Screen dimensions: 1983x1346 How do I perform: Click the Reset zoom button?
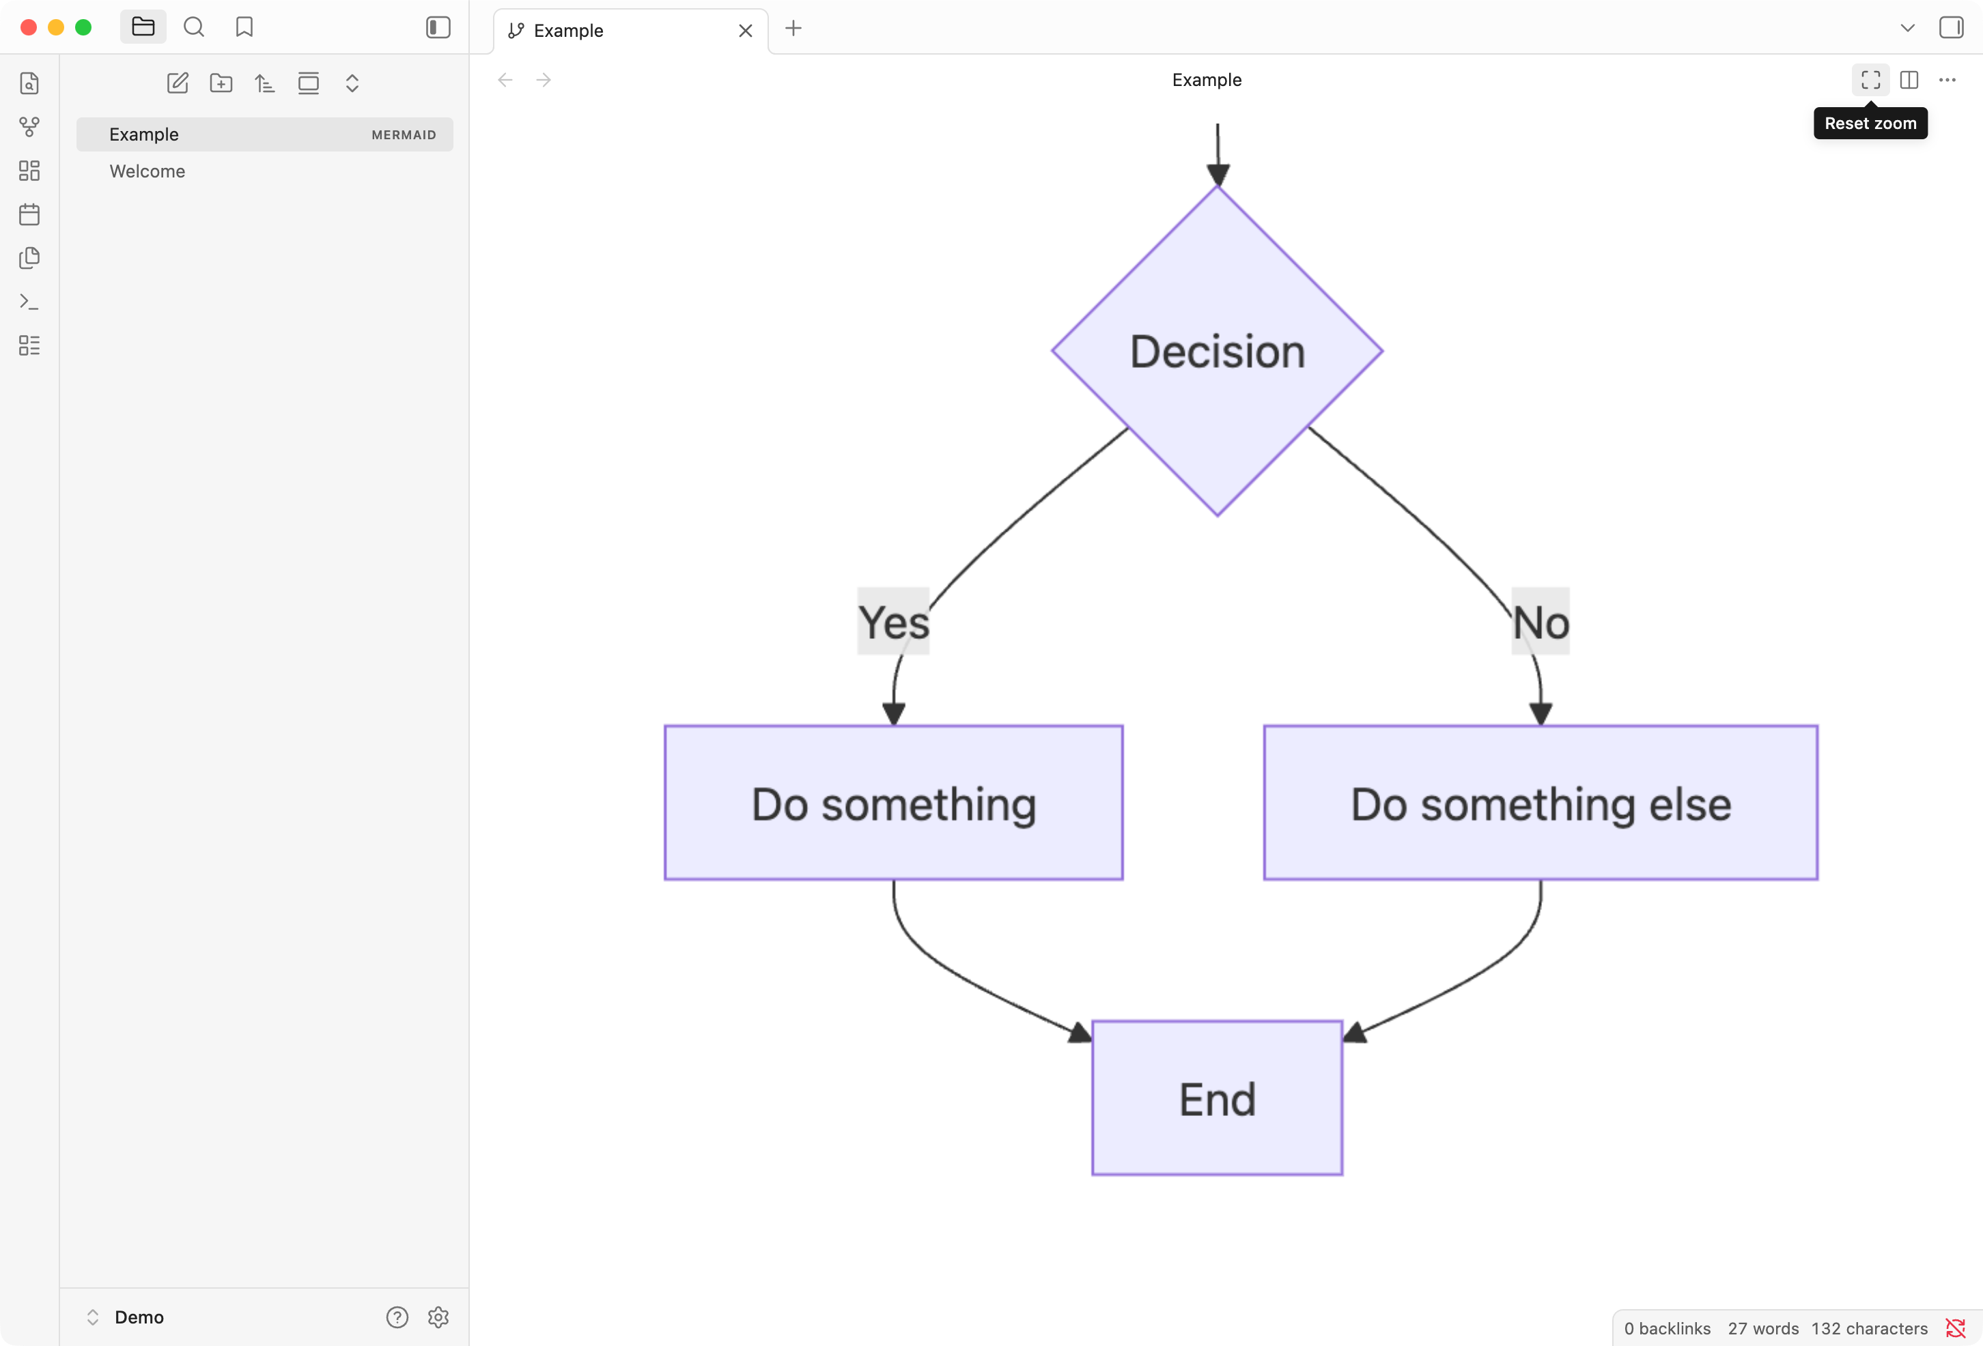1870,80
